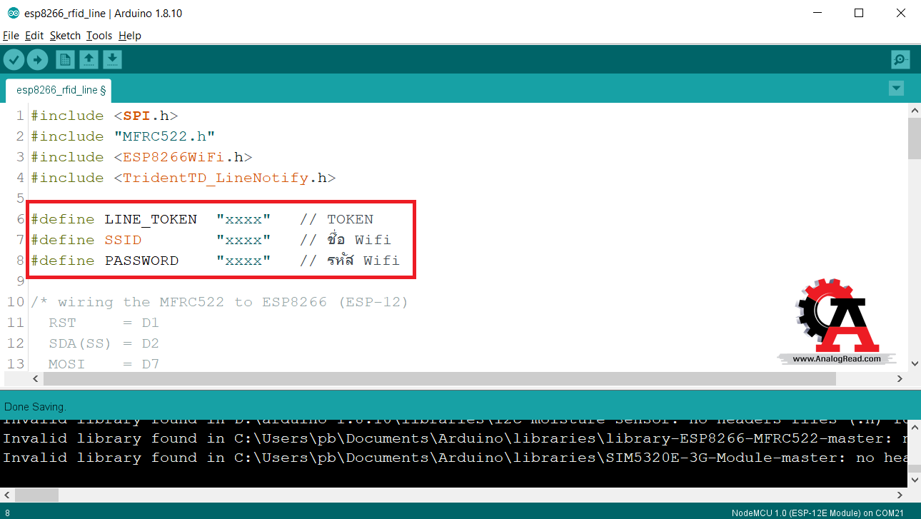Open the Edit menu

pos(34,36)
